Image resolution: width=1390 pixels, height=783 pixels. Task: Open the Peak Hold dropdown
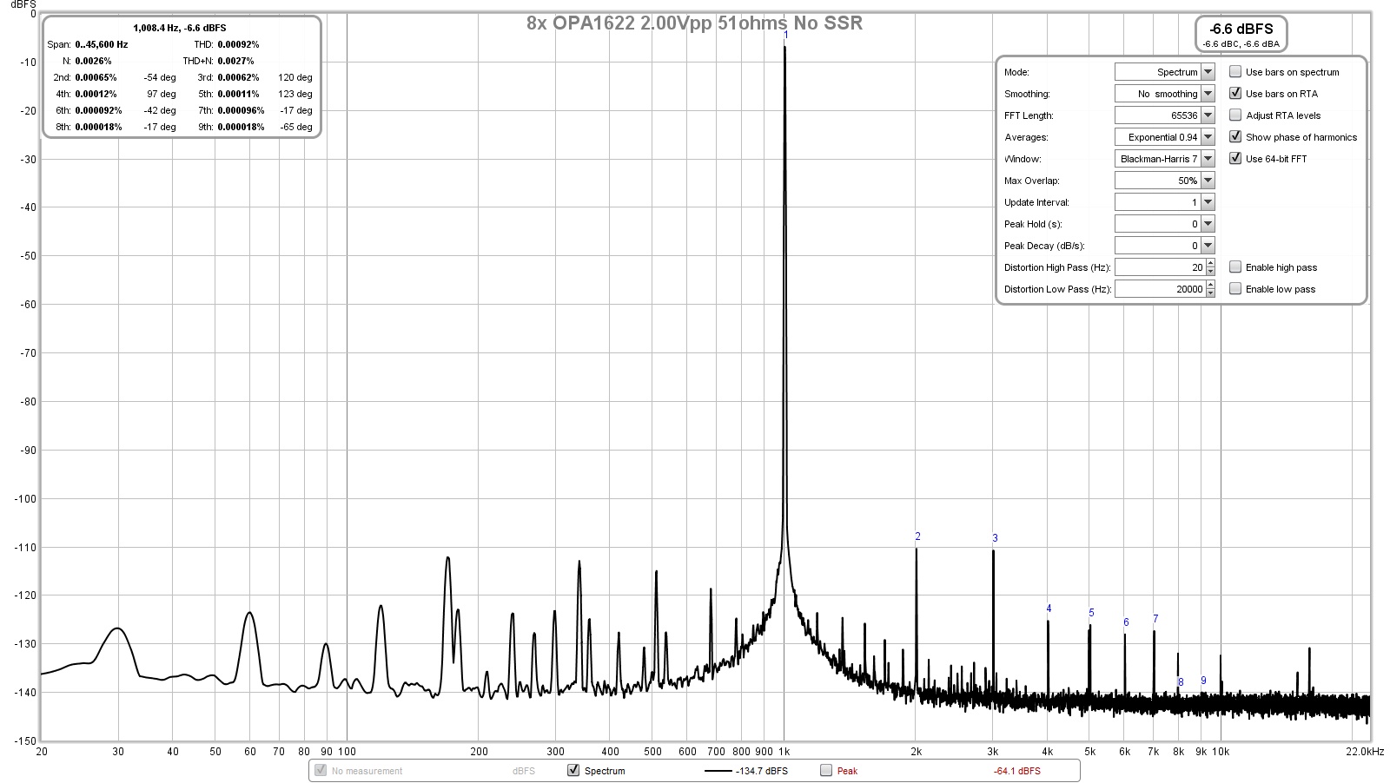1208,224
